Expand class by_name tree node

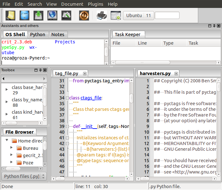tap(7, 102)
